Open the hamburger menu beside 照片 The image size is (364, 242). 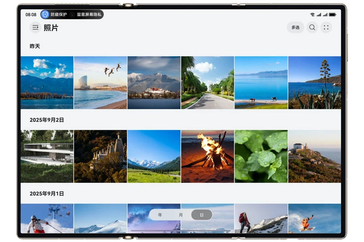point(35,28)
